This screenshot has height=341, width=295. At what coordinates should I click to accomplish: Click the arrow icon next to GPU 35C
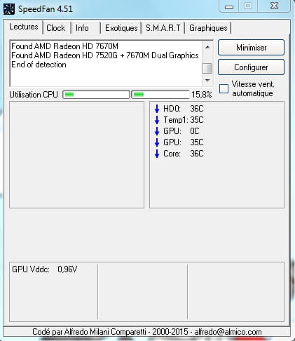click(x=157, y=142)
